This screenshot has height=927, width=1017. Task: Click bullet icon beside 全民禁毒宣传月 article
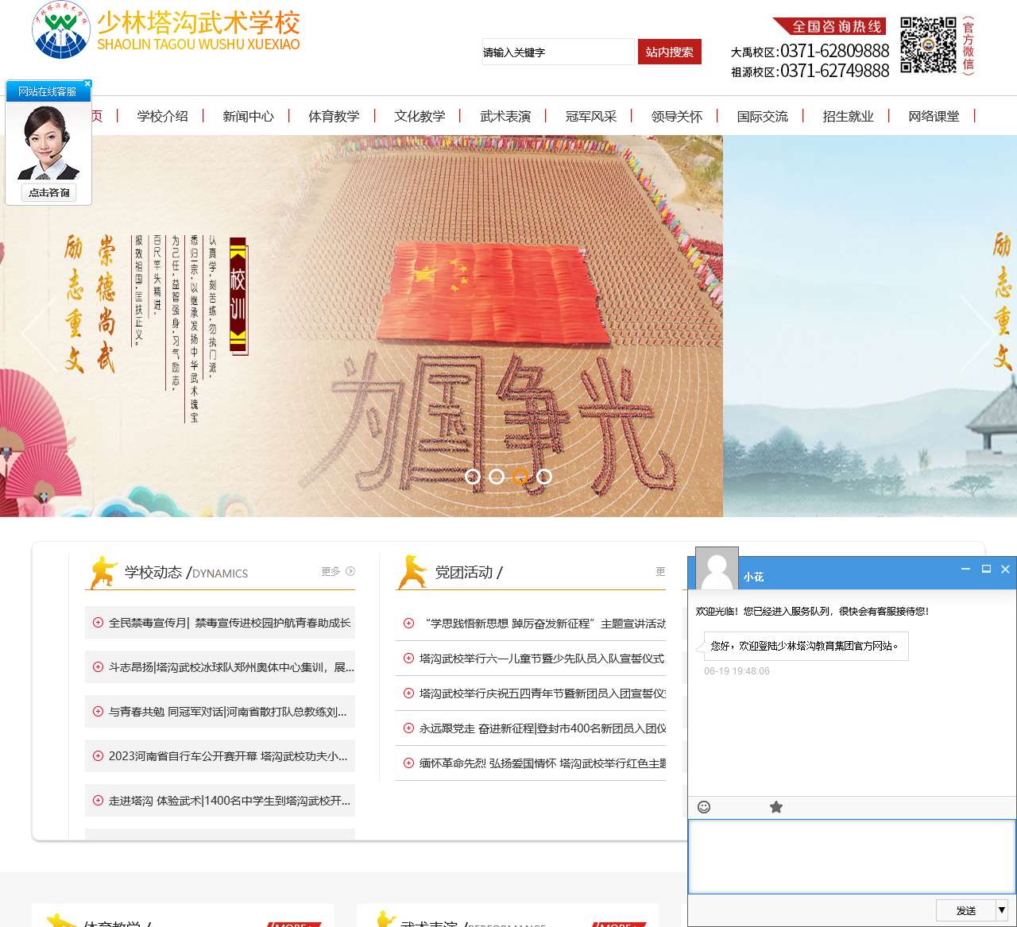click(x=98, y=623)
